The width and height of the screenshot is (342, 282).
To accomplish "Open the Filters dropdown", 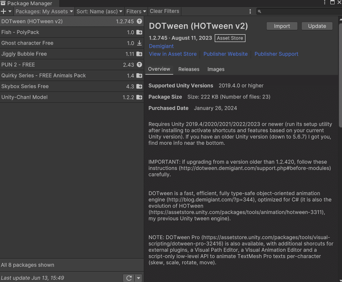I will (136, 11).
